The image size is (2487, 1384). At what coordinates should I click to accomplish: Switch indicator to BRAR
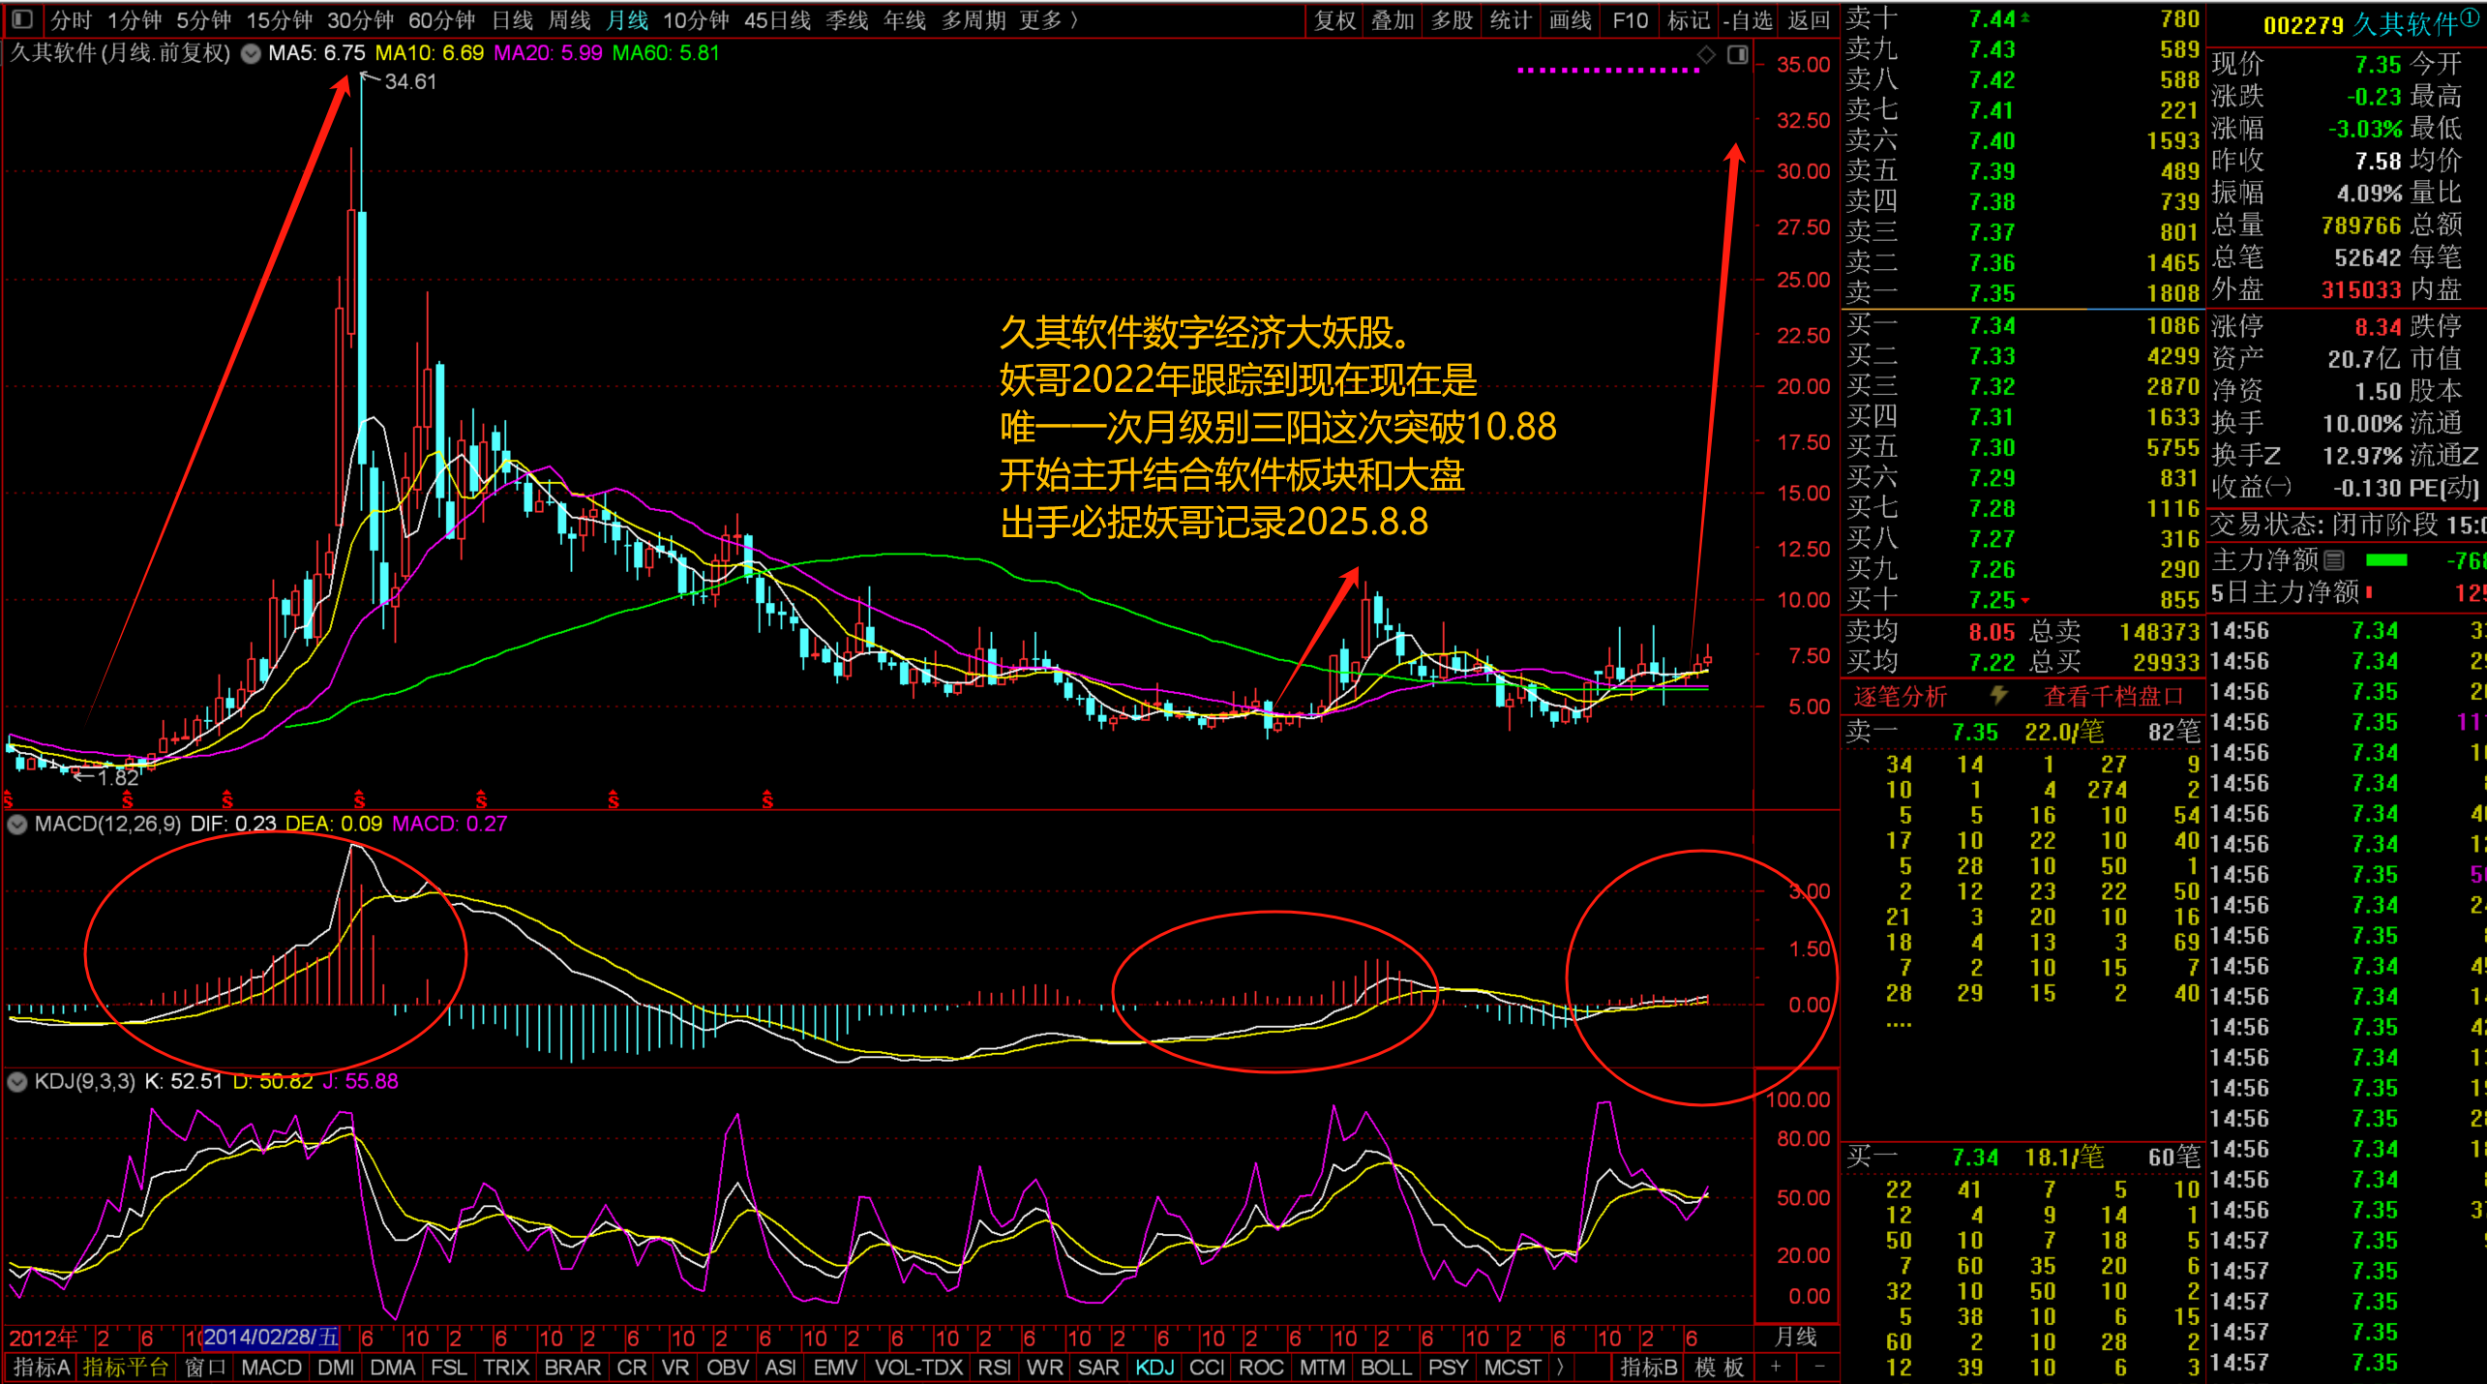pyautogui.click(x=572, y=1367)
